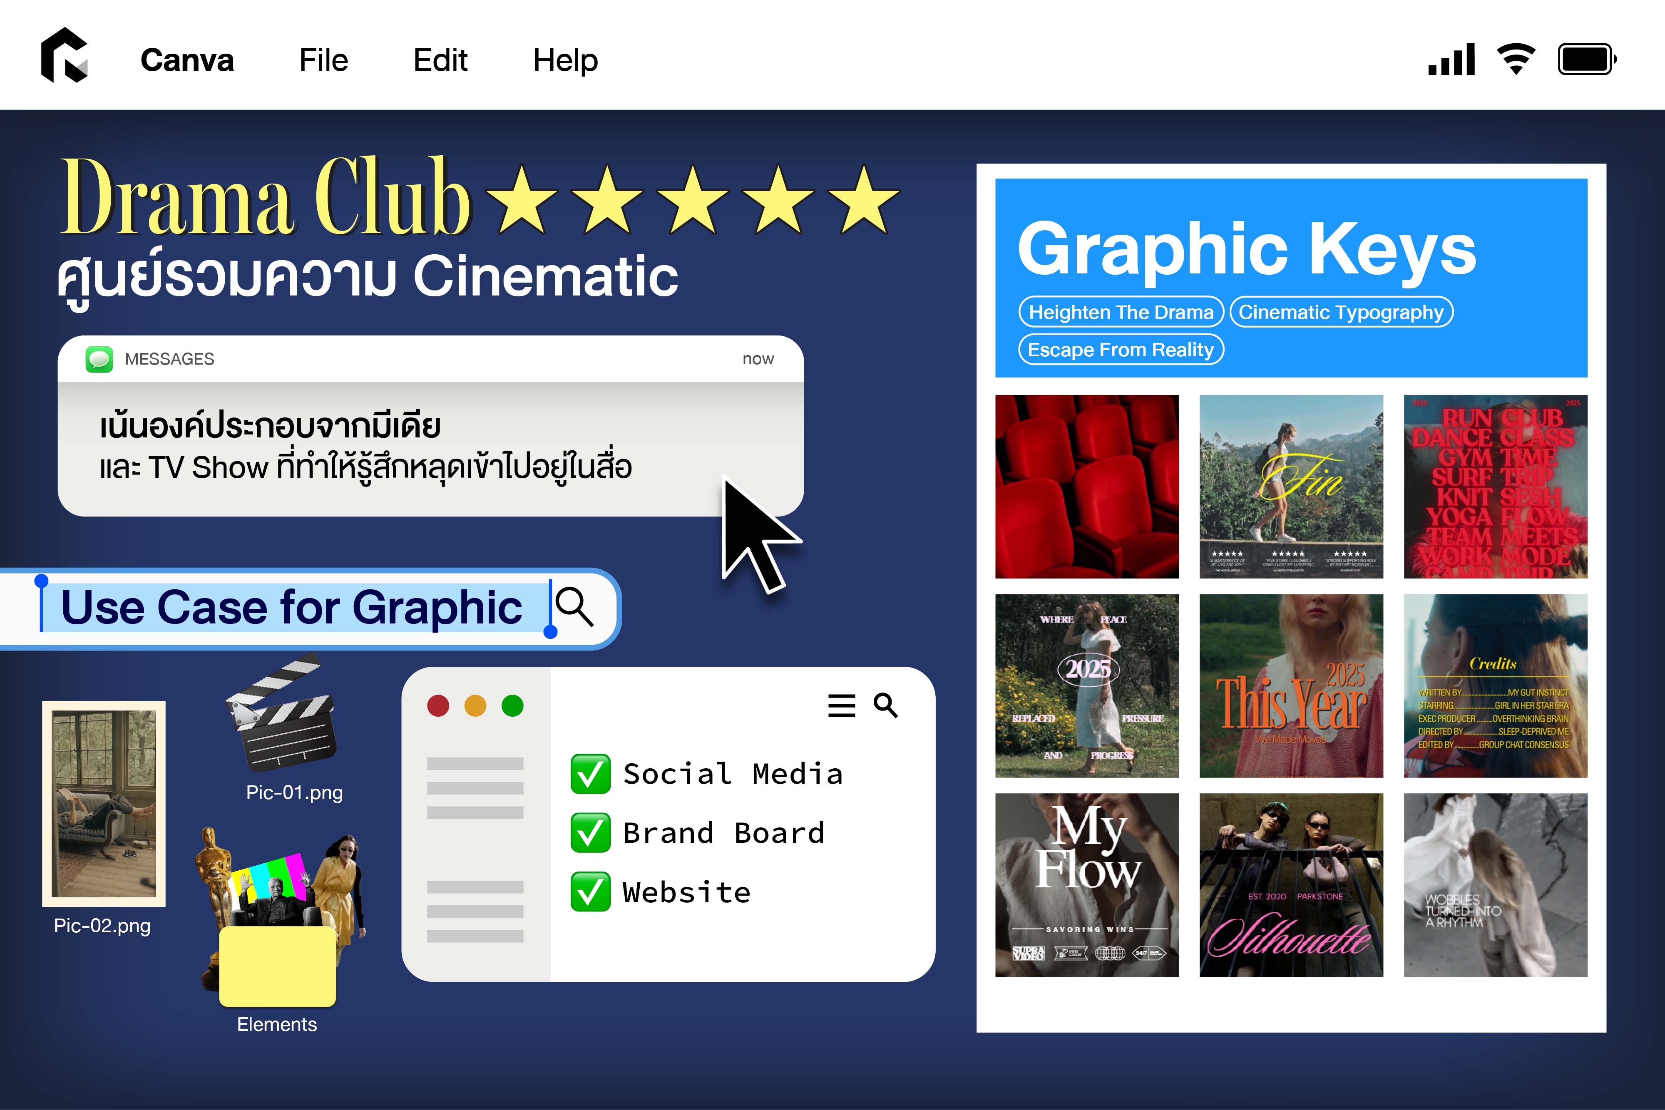The width and height of the screenshot is (1665, 1110).
Task: Toggle the Social Media checkbox
Action: point(590,774)
